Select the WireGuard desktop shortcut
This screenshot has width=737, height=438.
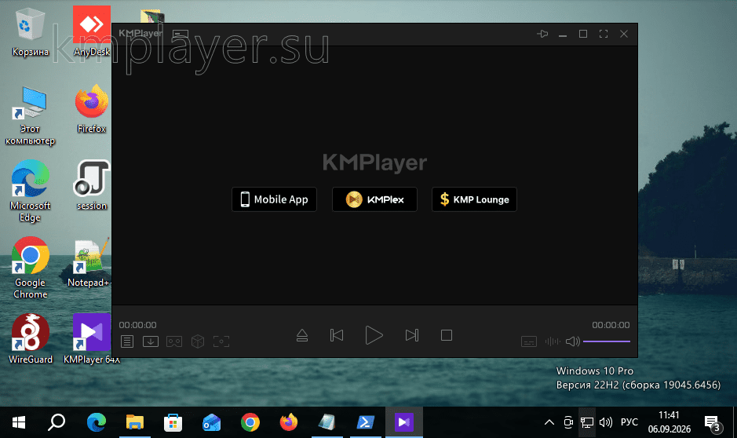pyautogui.click(x=30, y=339)
